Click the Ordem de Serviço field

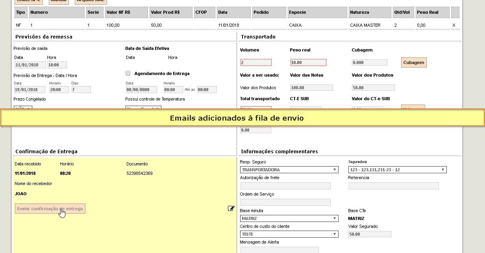(x=285, y=202)
